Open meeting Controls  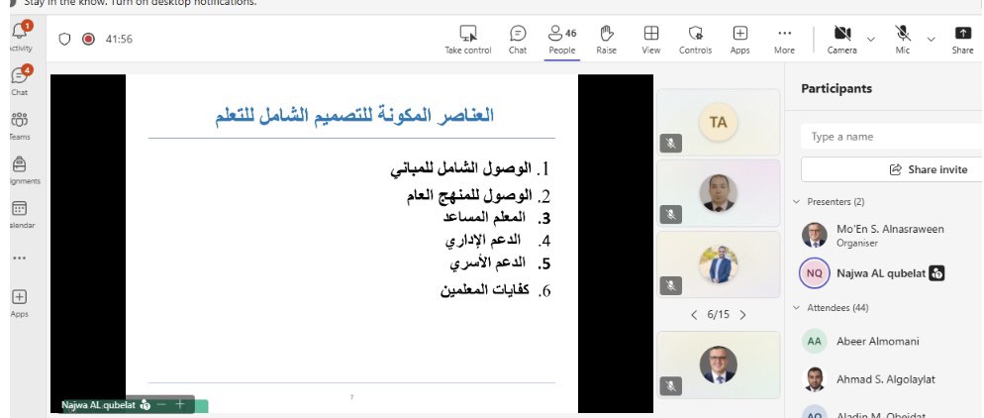pyautogui.click(x=695, y=38)
